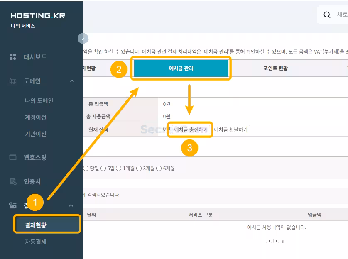
Task: Click the HOSTING.KR logo
Action: click(x=38, y=16)
